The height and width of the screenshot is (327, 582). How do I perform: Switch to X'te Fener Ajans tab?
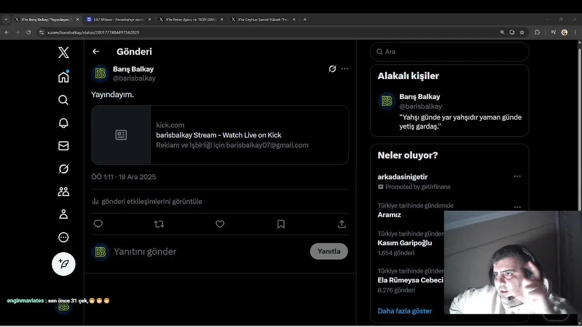coord(191,20)
